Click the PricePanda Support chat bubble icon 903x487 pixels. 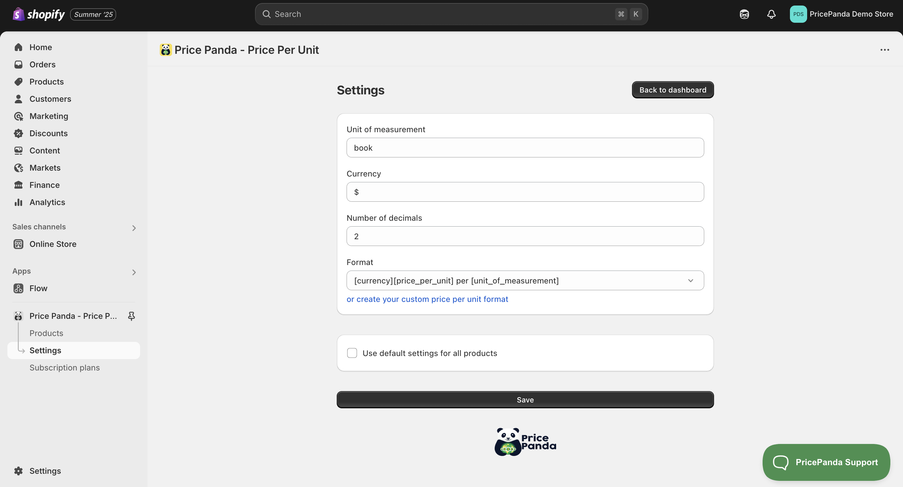781,462
